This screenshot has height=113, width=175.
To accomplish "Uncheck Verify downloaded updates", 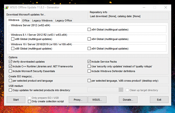I will coord(10,61).
